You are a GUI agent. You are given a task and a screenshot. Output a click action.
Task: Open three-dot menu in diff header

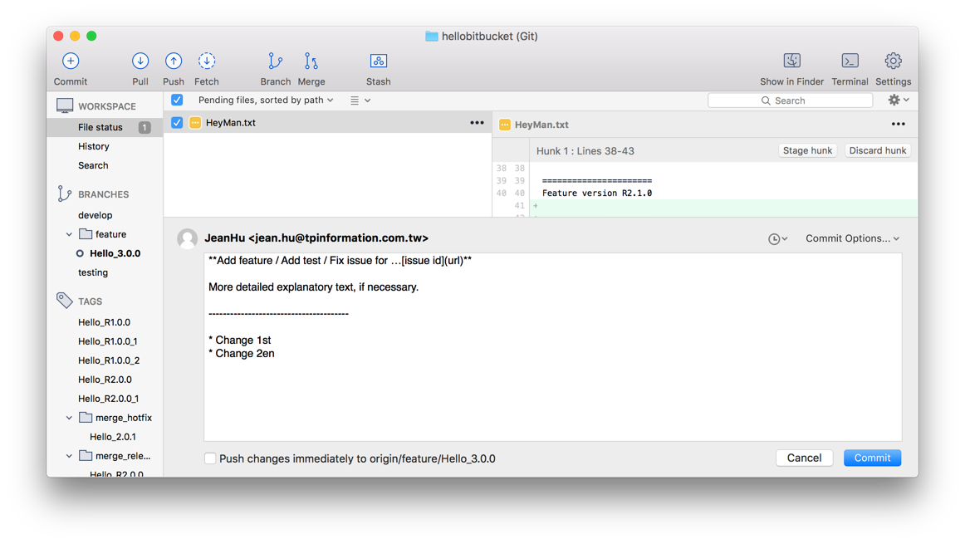pyautogui.click(x=899, y=125)
